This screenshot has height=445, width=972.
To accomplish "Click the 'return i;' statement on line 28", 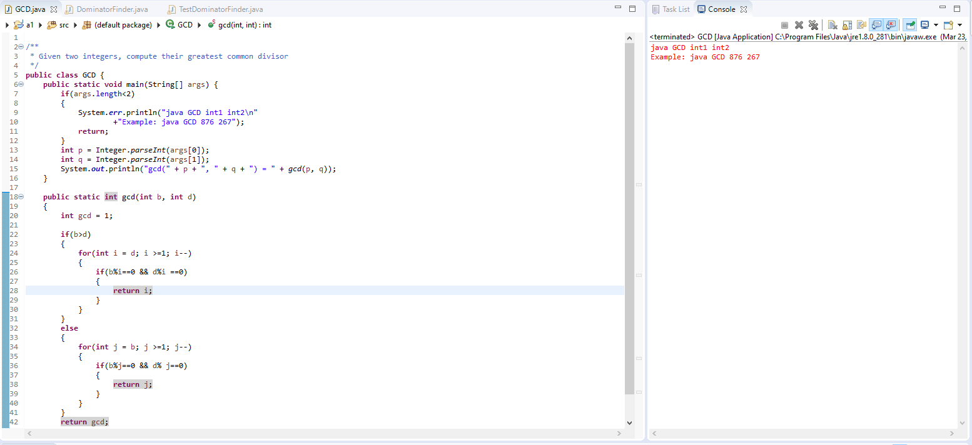I will click(x=133, y=291).
